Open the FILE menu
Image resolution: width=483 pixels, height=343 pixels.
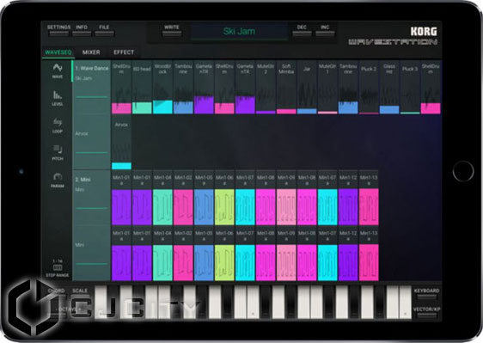pyautogui.click(x=105, y=30)
